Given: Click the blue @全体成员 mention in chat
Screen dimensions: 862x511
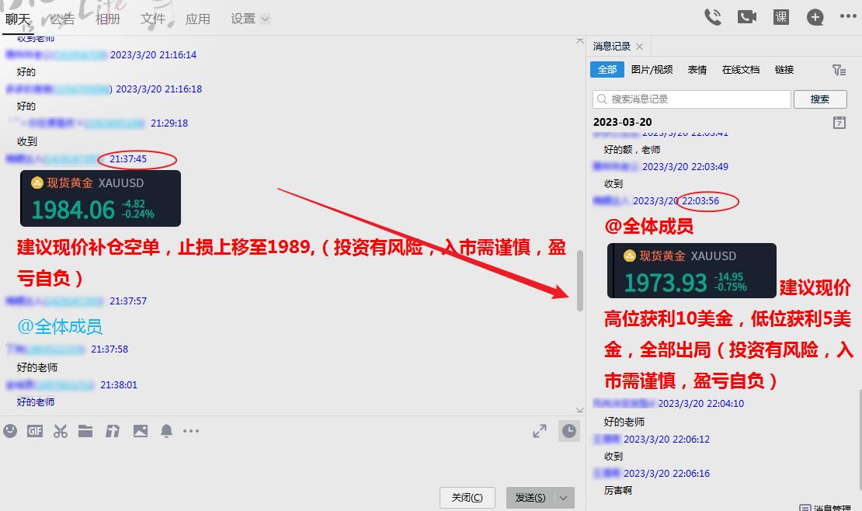Looking at the screenshot, I should pos(60,327).
